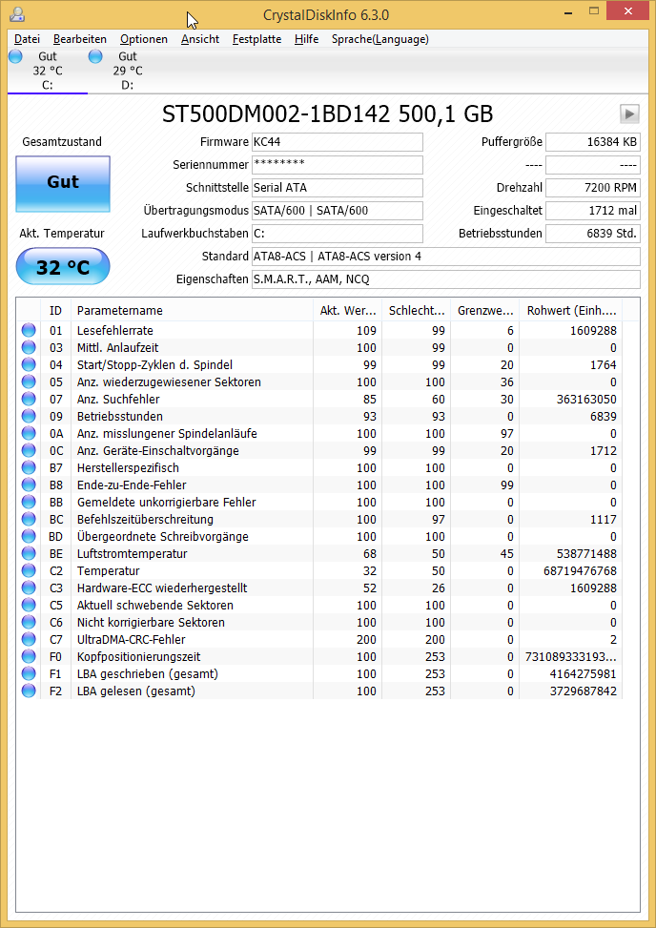Viewport: 656px width, 928px height.
Task: Click status orb for Lesefehlerrate row
Action: (29, 330)
